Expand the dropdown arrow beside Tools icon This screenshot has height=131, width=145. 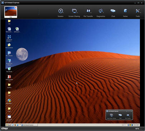point(141,13)
